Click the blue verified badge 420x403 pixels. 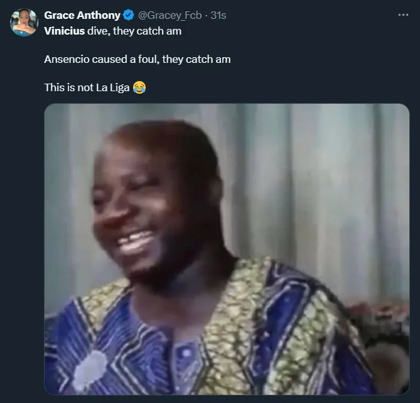128,15
